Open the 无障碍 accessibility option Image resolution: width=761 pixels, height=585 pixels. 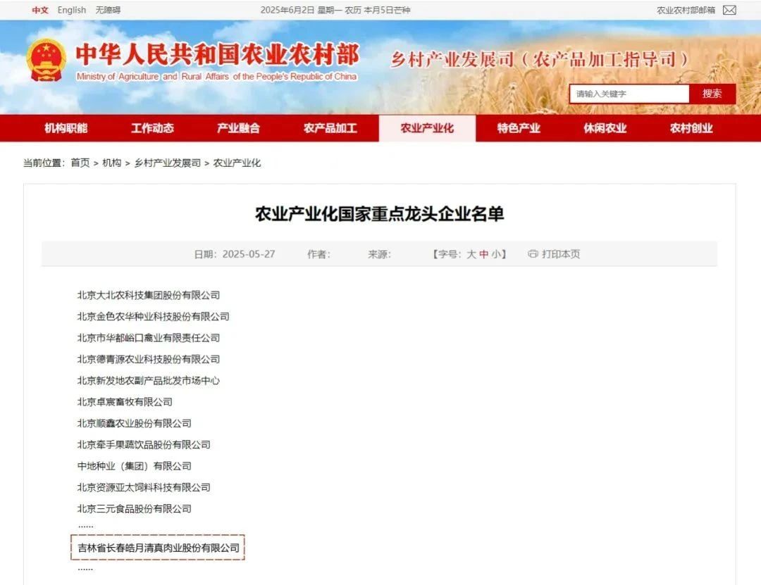coord(108,10)
